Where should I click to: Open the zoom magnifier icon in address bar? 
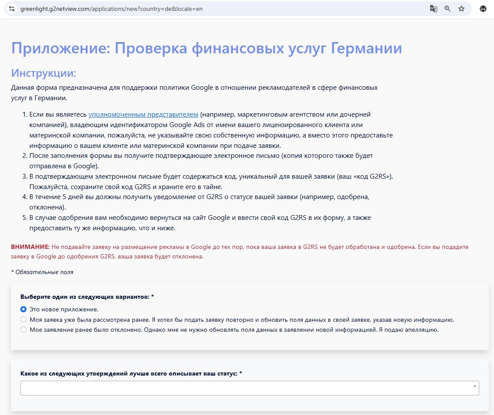447,9
